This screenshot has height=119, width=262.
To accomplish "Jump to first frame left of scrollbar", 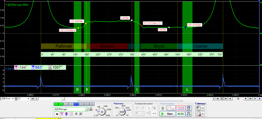I will tap(32, 99).
